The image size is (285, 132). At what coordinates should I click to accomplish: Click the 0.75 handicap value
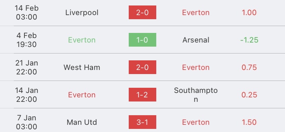[x=249, y=67]
